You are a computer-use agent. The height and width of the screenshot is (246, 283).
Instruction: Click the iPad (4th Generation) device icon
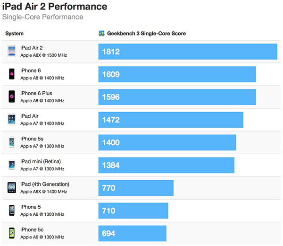(12, 188)
